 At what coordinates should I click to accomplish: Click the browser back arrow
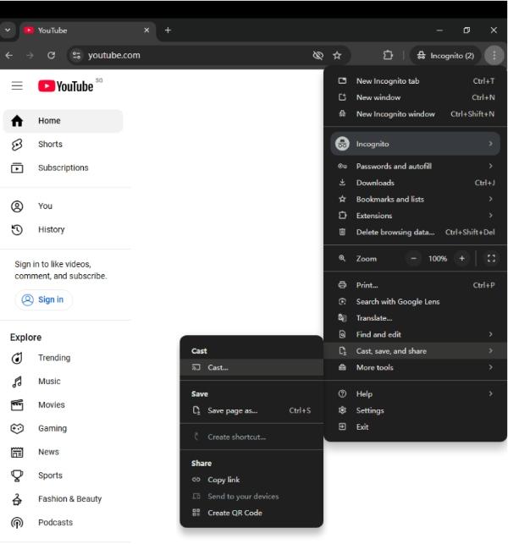point(9,56)
